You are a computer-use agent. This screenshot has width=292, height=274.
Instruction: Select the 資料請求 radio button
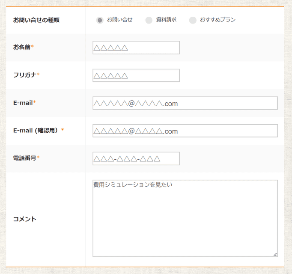pos(149,20)
